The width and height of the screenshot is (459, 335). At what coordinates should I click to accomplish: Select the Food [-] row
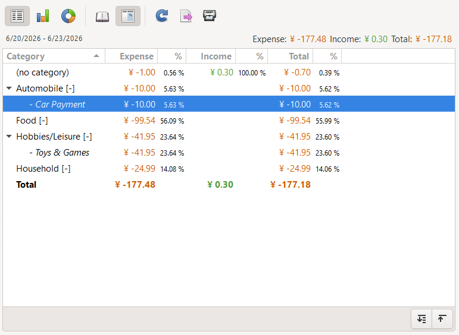click(x=229, y=121)
